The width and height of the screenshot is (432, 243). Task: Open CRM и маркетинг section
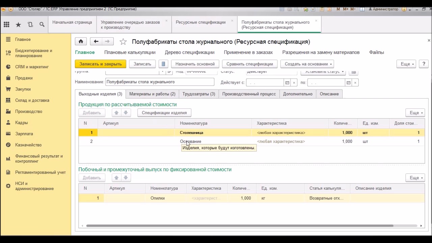(x=32, y=67)
